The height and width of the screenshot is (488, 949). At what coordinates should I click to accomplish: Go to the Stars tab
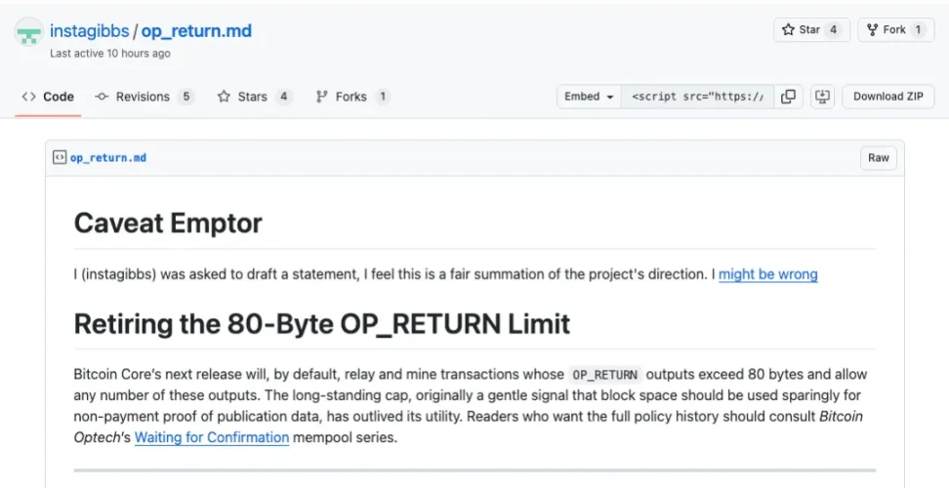[254, 97]
